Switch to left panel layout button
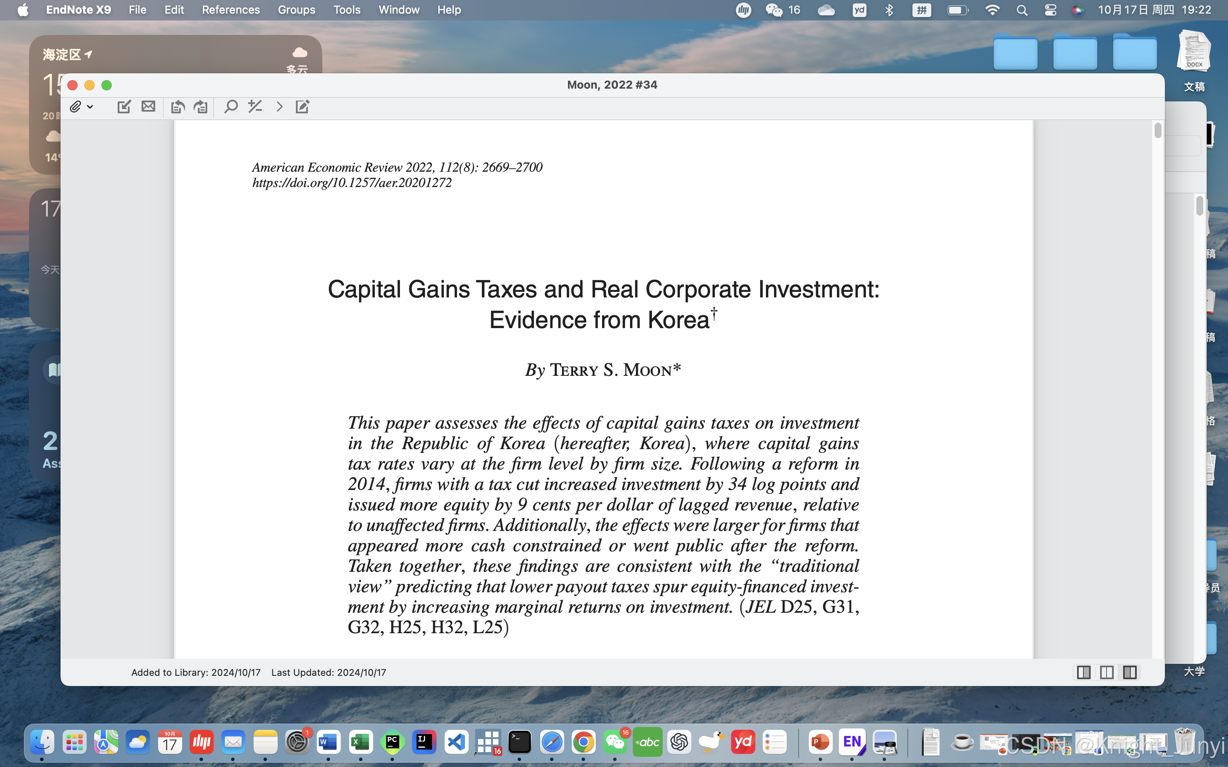1228x767 pixels. [1083, 672]
